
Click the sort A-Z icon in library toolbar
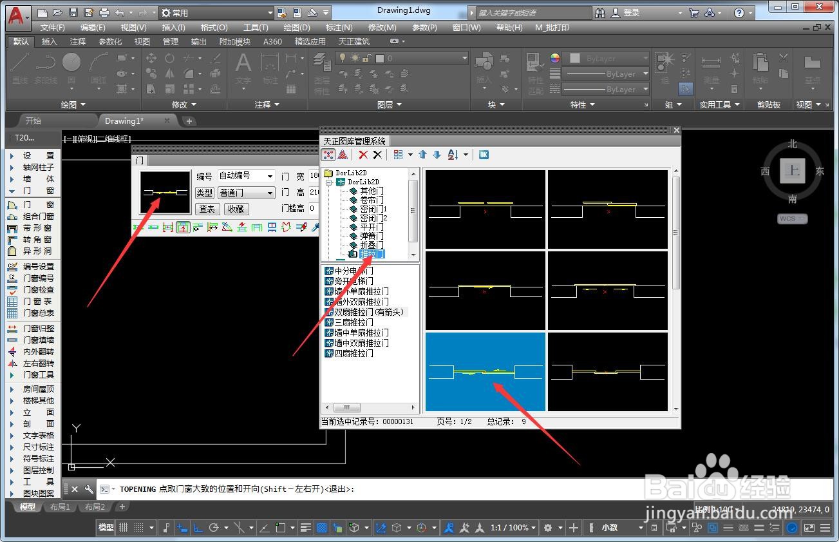pyautogui.click(x=453, y=155)
